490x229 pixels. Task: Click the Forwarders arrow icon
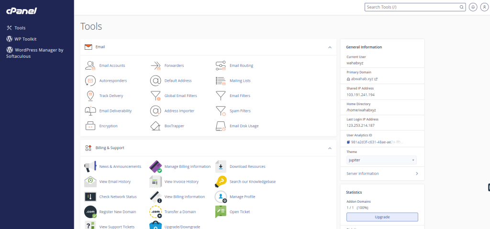click(x=155, y=65)
